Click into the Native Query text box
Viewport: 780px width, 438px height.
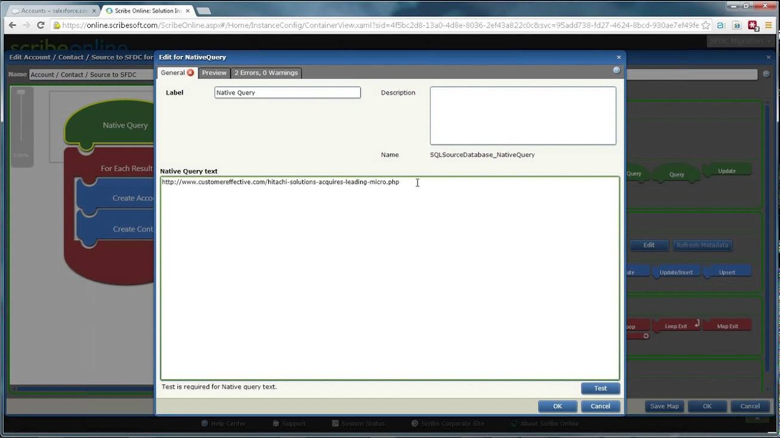tap(390, 279)
